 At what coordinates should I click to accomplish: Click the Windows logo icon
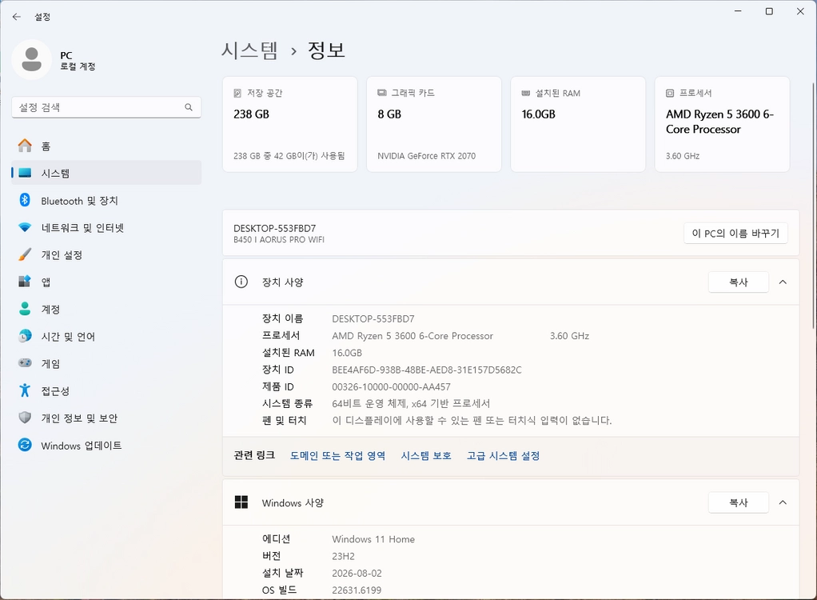coord(241,502)
